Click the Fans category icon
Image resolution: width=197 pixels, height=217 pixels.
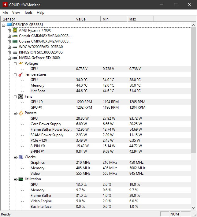tap(21, 96)
